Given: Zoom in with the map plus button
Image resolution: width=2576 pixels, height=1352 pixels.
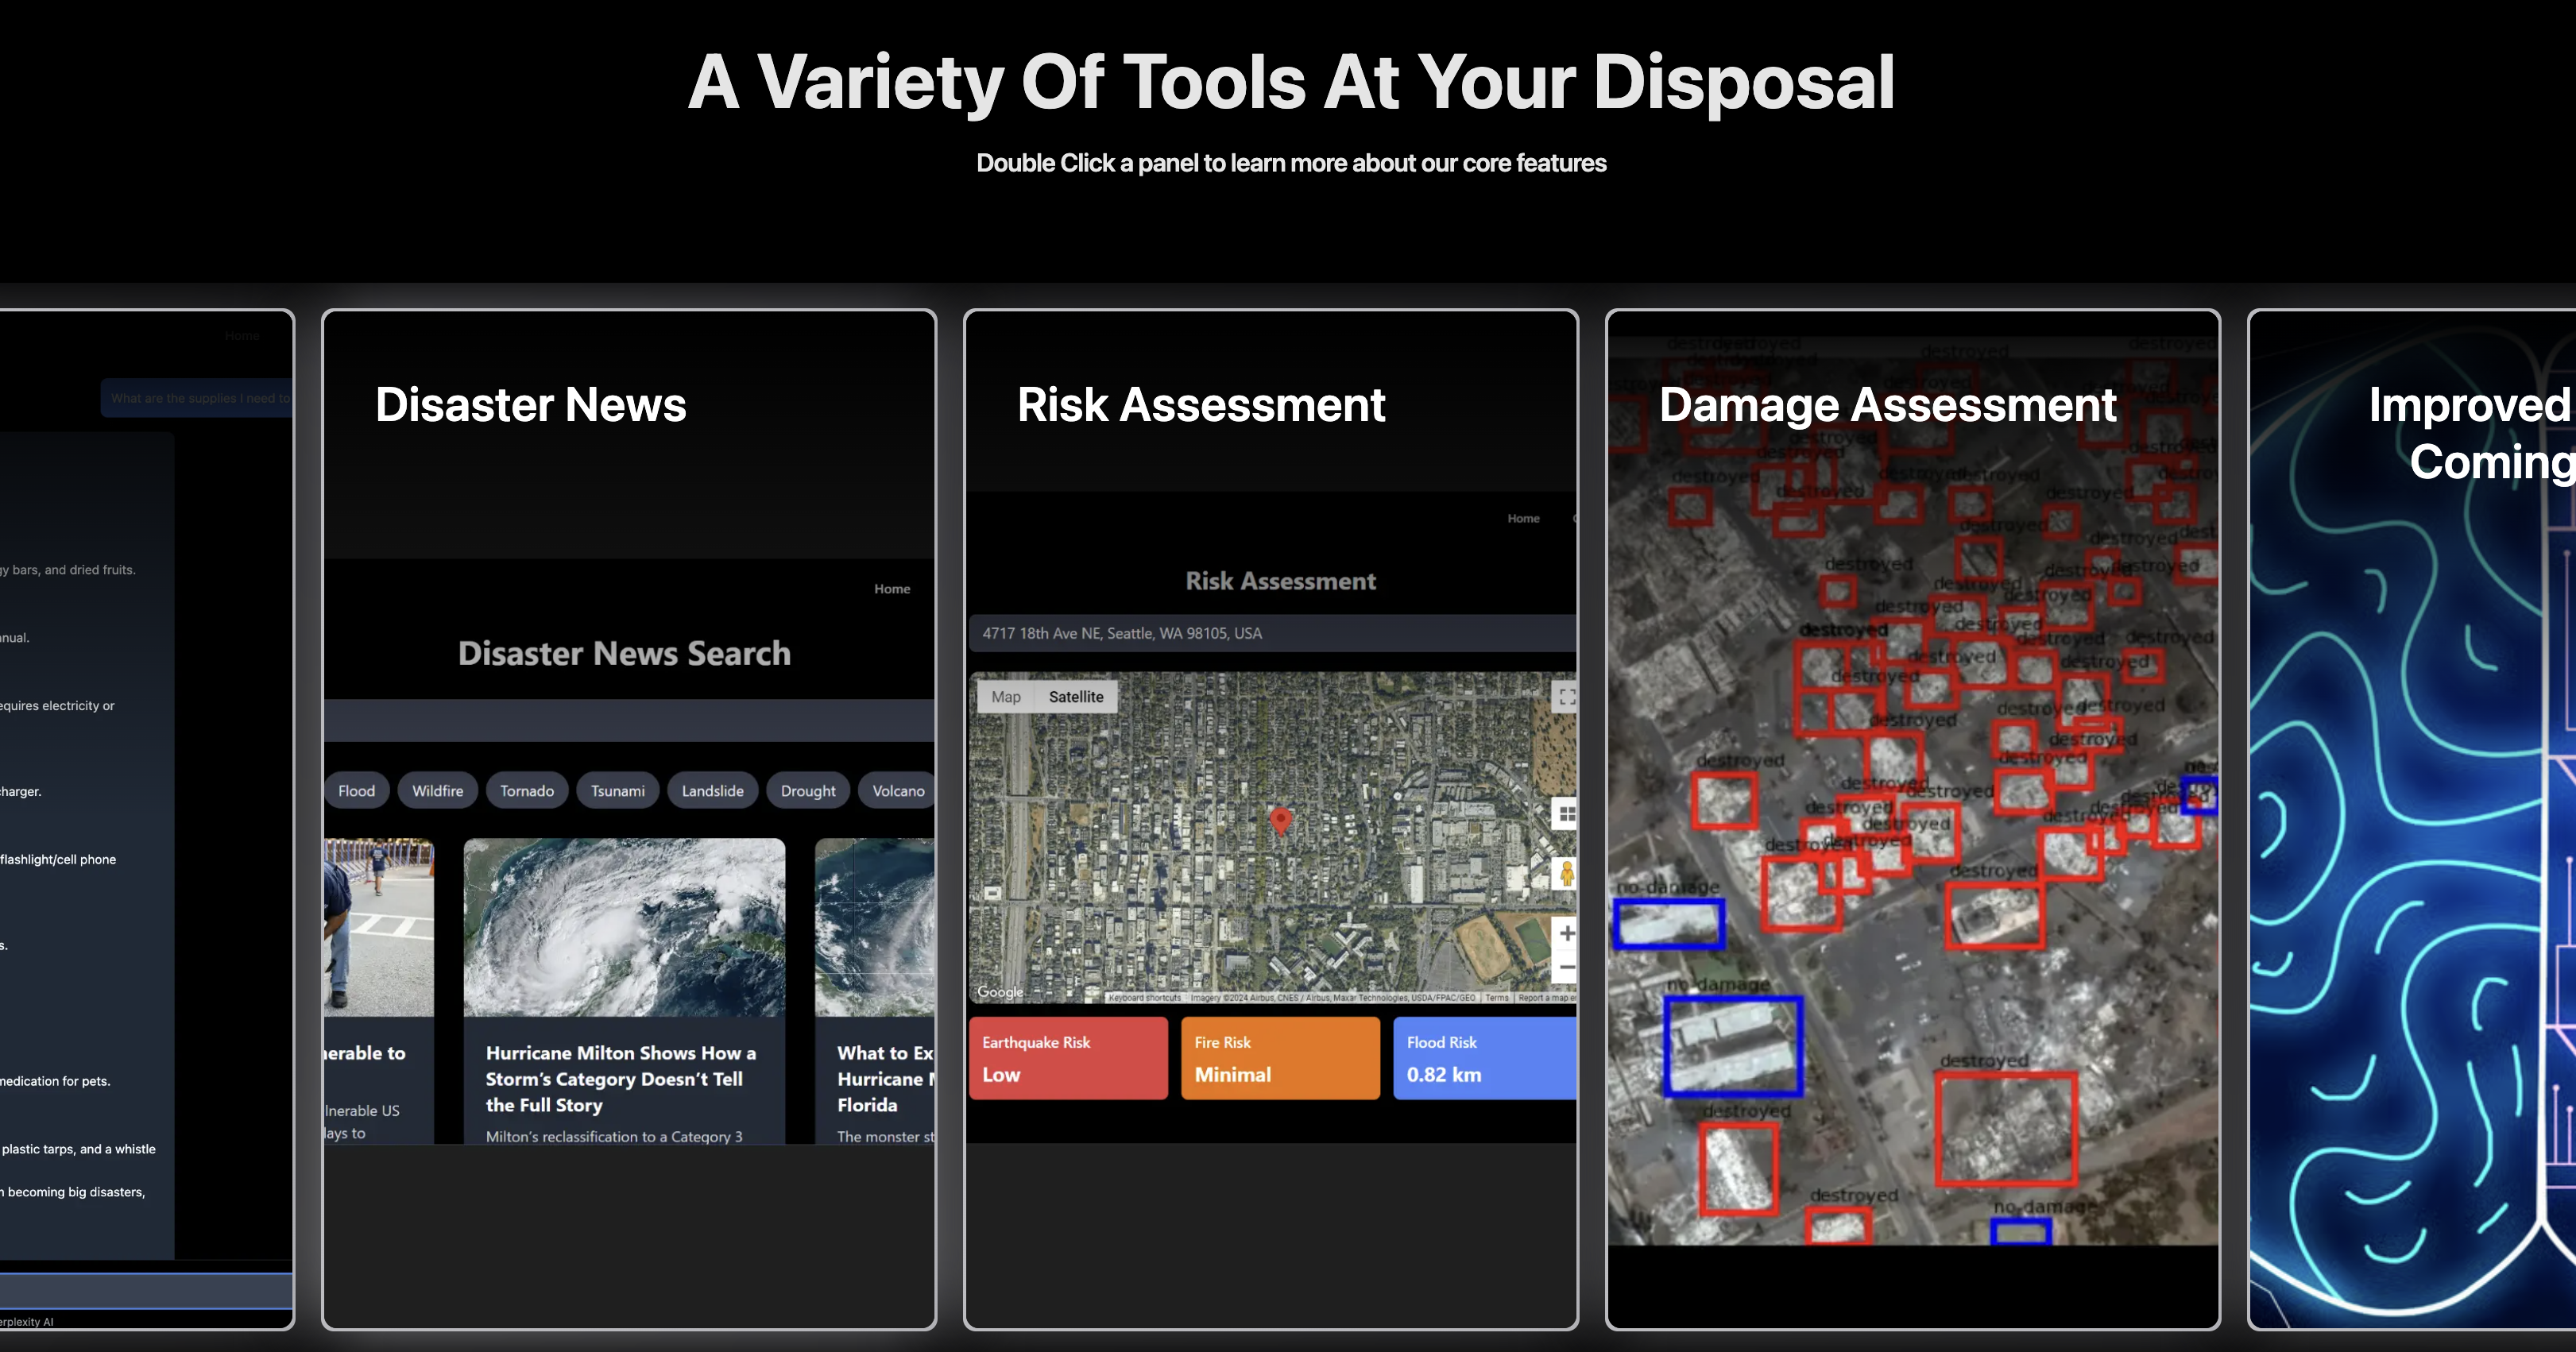Looking at the screenshot, I should [x=1566, y=933].
